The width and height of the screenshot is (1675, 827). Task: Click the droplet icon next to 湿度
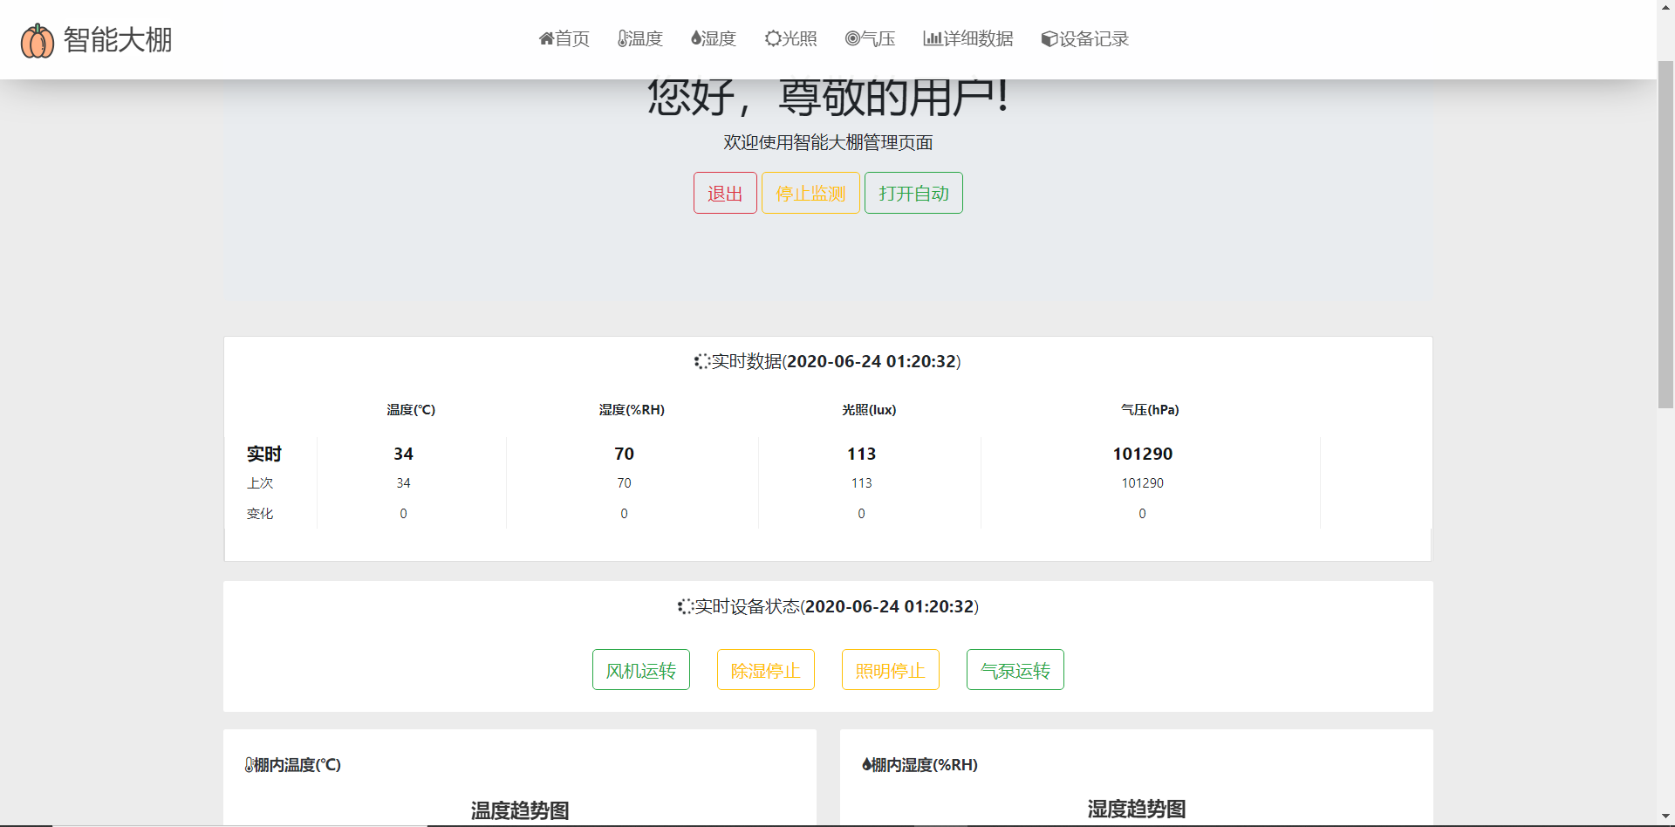point(694,38)
